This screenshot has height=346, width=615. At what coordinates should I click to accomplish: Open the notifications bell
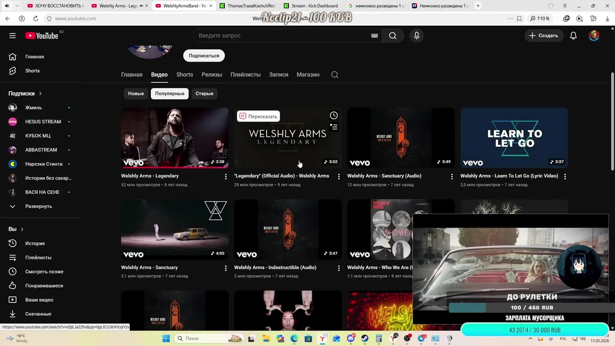tap(573, 36)
